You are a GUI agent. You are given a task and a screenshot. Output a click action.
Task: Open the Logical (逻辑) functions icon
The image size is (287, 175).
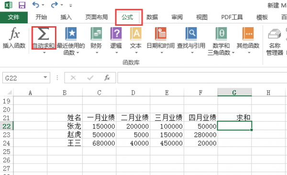116,33
